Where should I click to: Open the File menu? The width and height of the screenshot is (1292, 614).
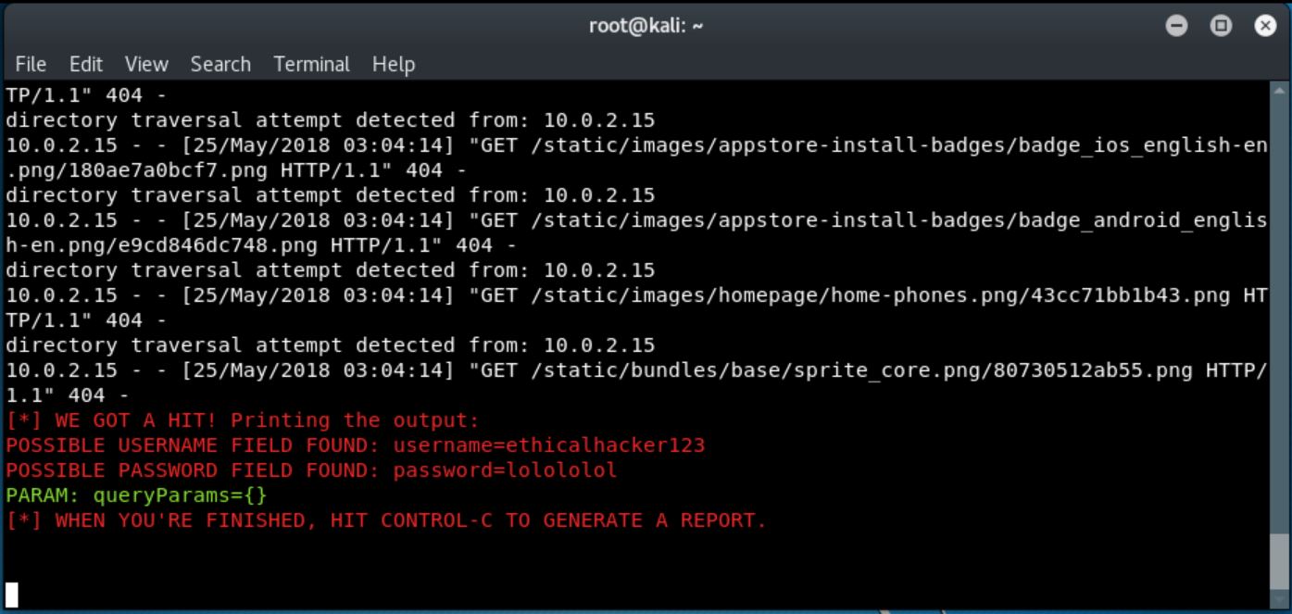point(31,64)
